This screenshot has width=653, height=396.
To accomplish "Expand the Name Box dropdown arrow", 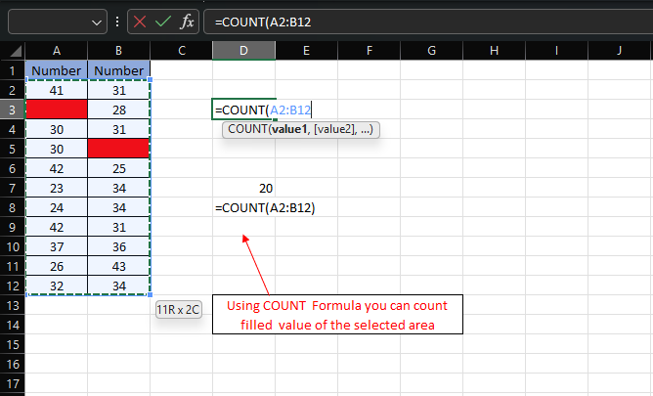I will pyautogui.click(x=97, y=22).
